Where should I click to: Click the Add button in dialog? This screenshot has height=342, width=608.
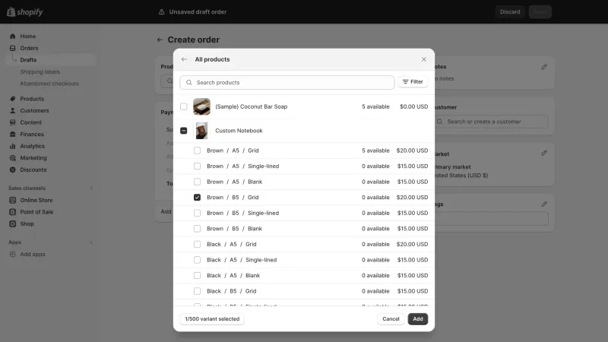point(417,318)
